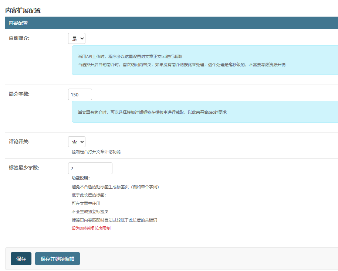The image size is (338, 271).
Task: Click the 标签最少字数 field label
Action: tap(24, 168)
